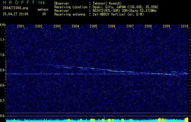
Task: Click the 0.9 frequency axis label
Action: [x=2, y=70]
